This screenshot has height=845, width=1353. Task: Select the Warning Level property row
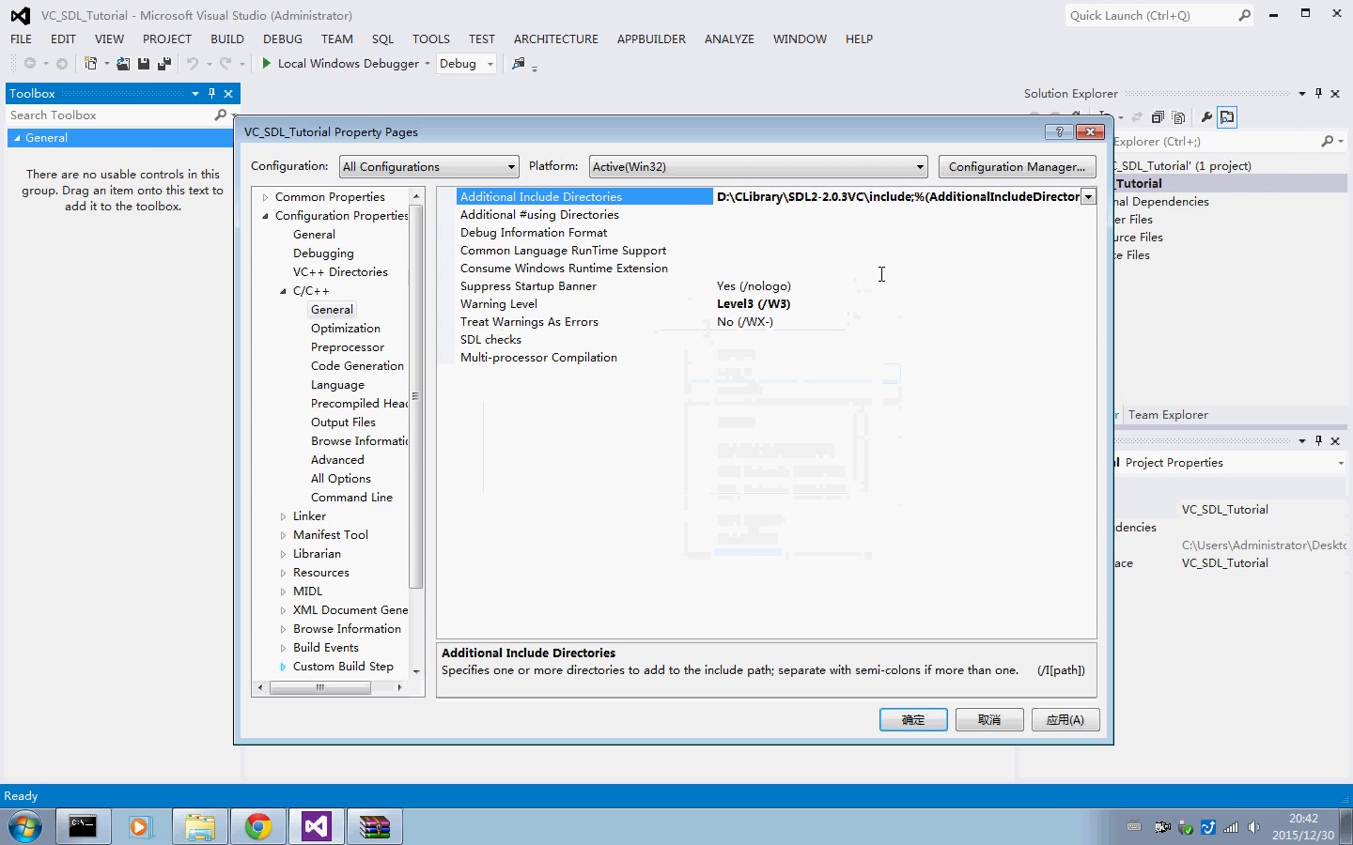pyautogui.click(x=775, y=304)
